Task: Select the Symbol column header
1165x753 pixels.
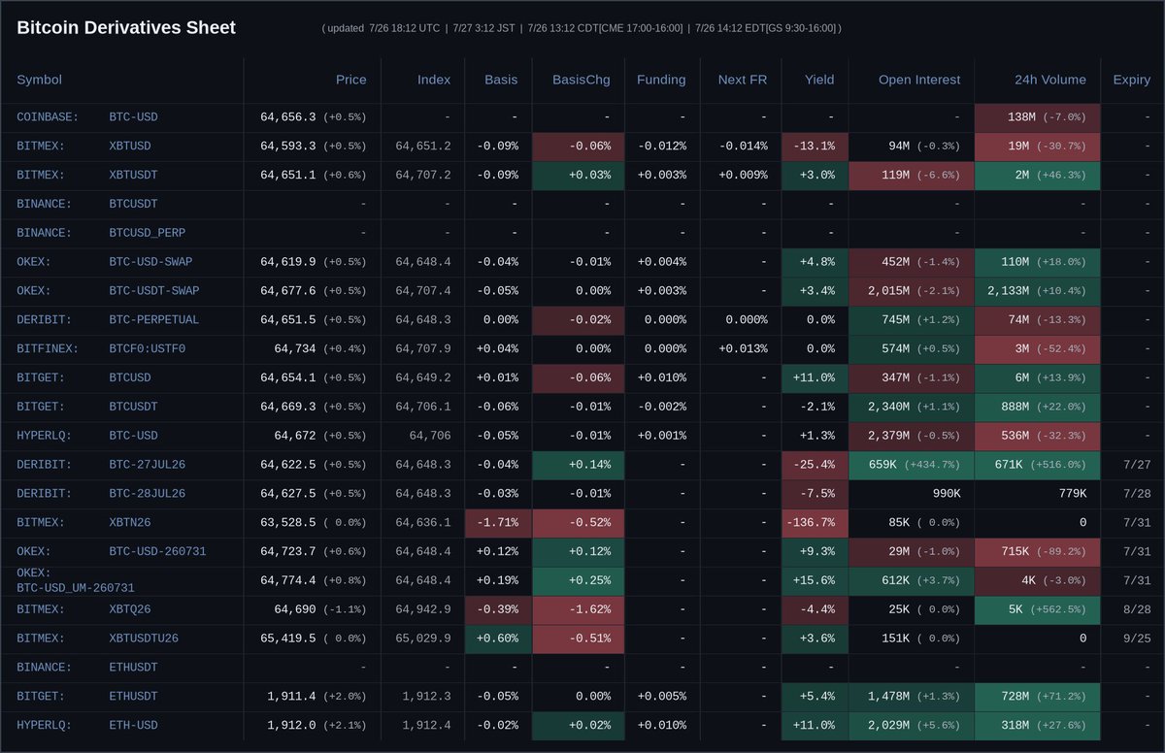Action: pyautogui.click(x=39, y=80)
